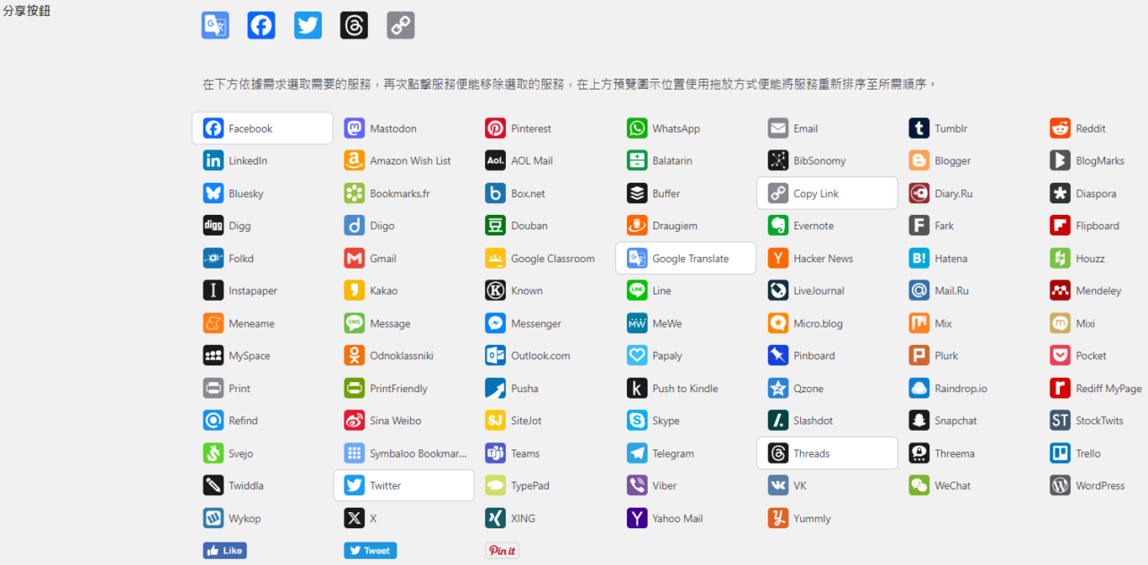Screen dimensions: 1148x565
Task: Select the Pinterest icon
Action: [x=496, y=128]
